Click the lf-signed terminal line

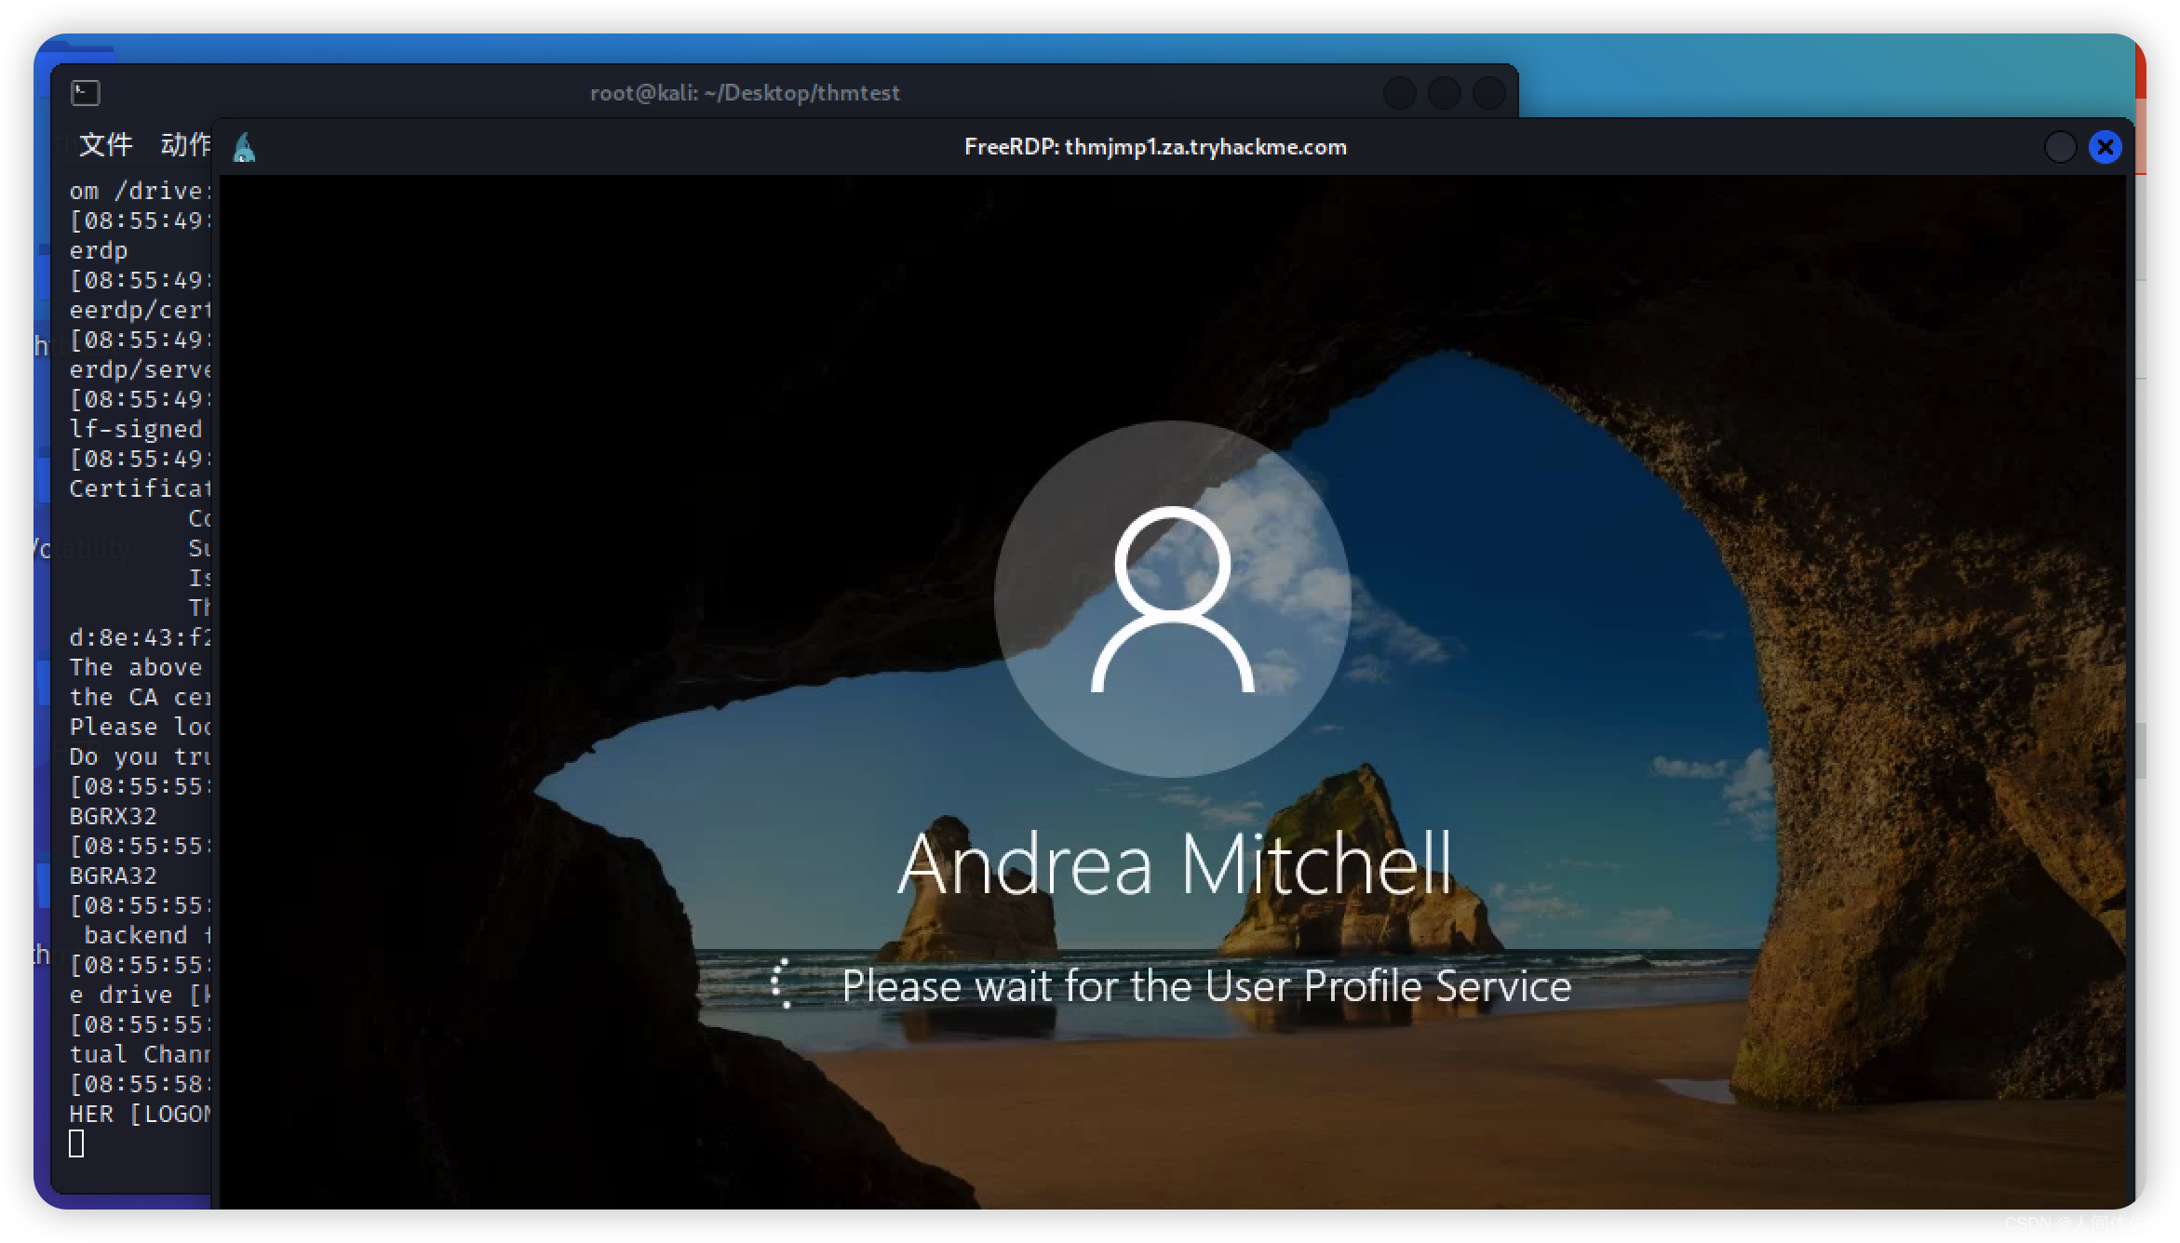tap(136, 429)
